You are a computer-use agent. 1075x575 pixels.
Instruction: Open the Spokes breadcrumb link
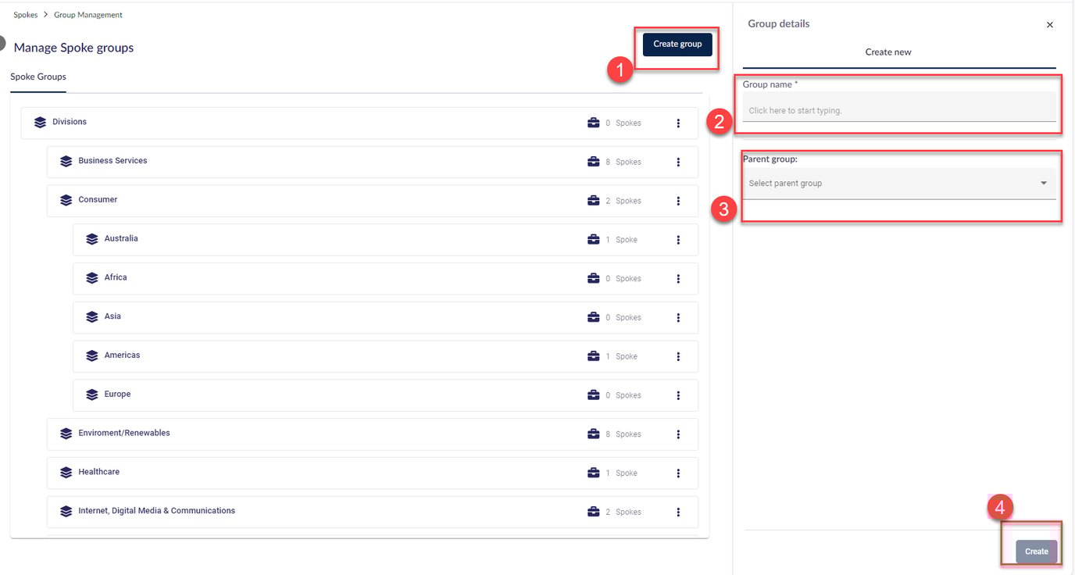click(x=25, y=14)
